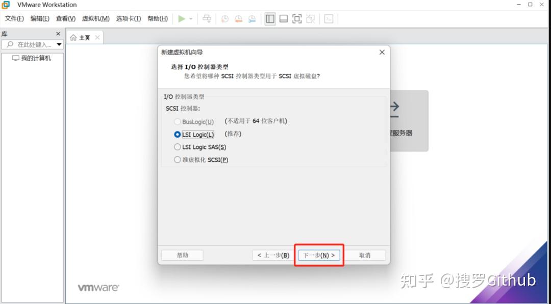The image size is (551, 304).
Task: Open the 编辑(E) menu
Action: [x=40, y=19]
